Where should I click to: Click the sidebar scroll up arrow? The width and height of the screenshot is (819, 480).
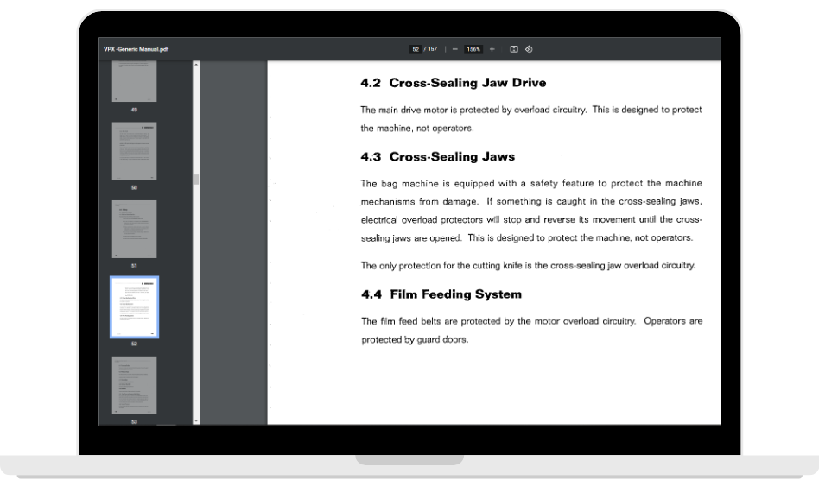[x=196, y=64]
